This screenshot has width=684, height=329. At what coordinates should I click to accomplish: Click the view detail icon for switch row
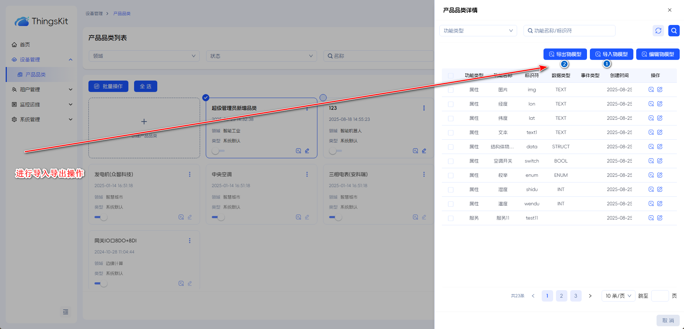pos(651,161)
